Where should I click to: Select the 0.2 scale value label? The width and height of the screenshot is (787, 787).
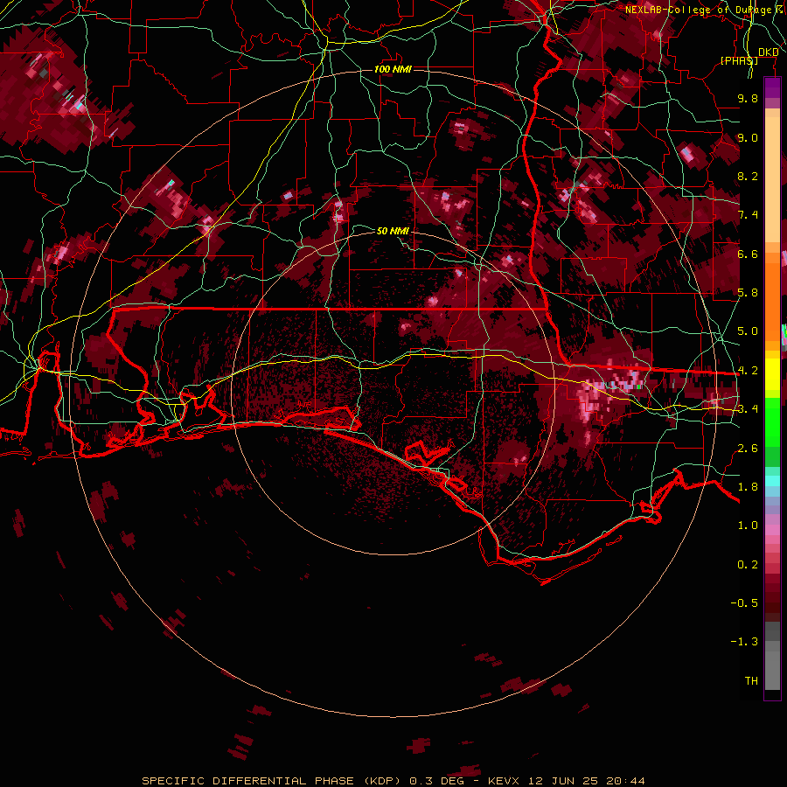pos(748,565)
